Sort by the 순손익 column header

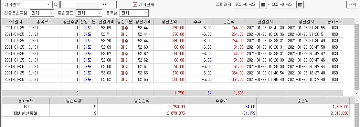pos(229,22)
